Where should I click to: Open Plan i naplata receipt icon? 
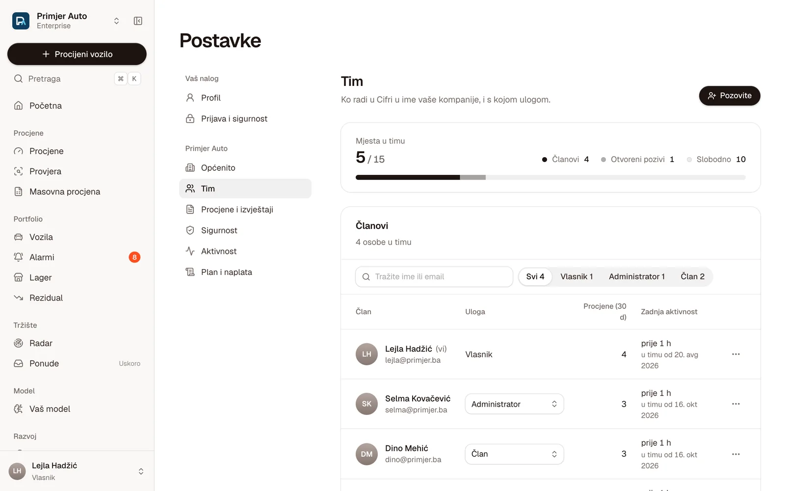(190, 272)
